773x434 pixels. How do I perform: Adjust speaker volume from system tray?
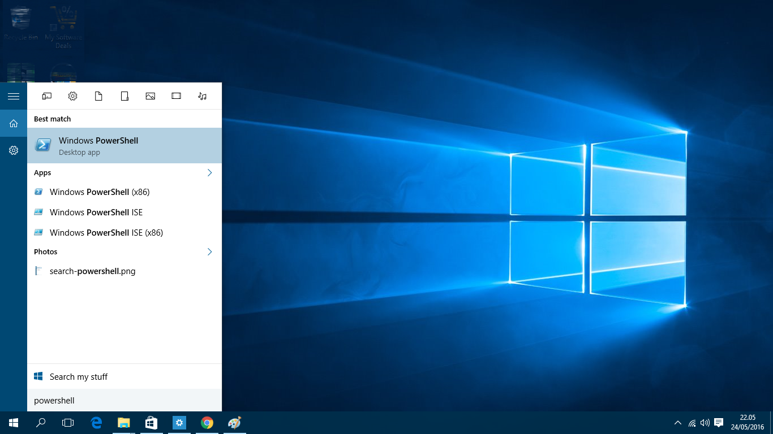coord(705,422)
